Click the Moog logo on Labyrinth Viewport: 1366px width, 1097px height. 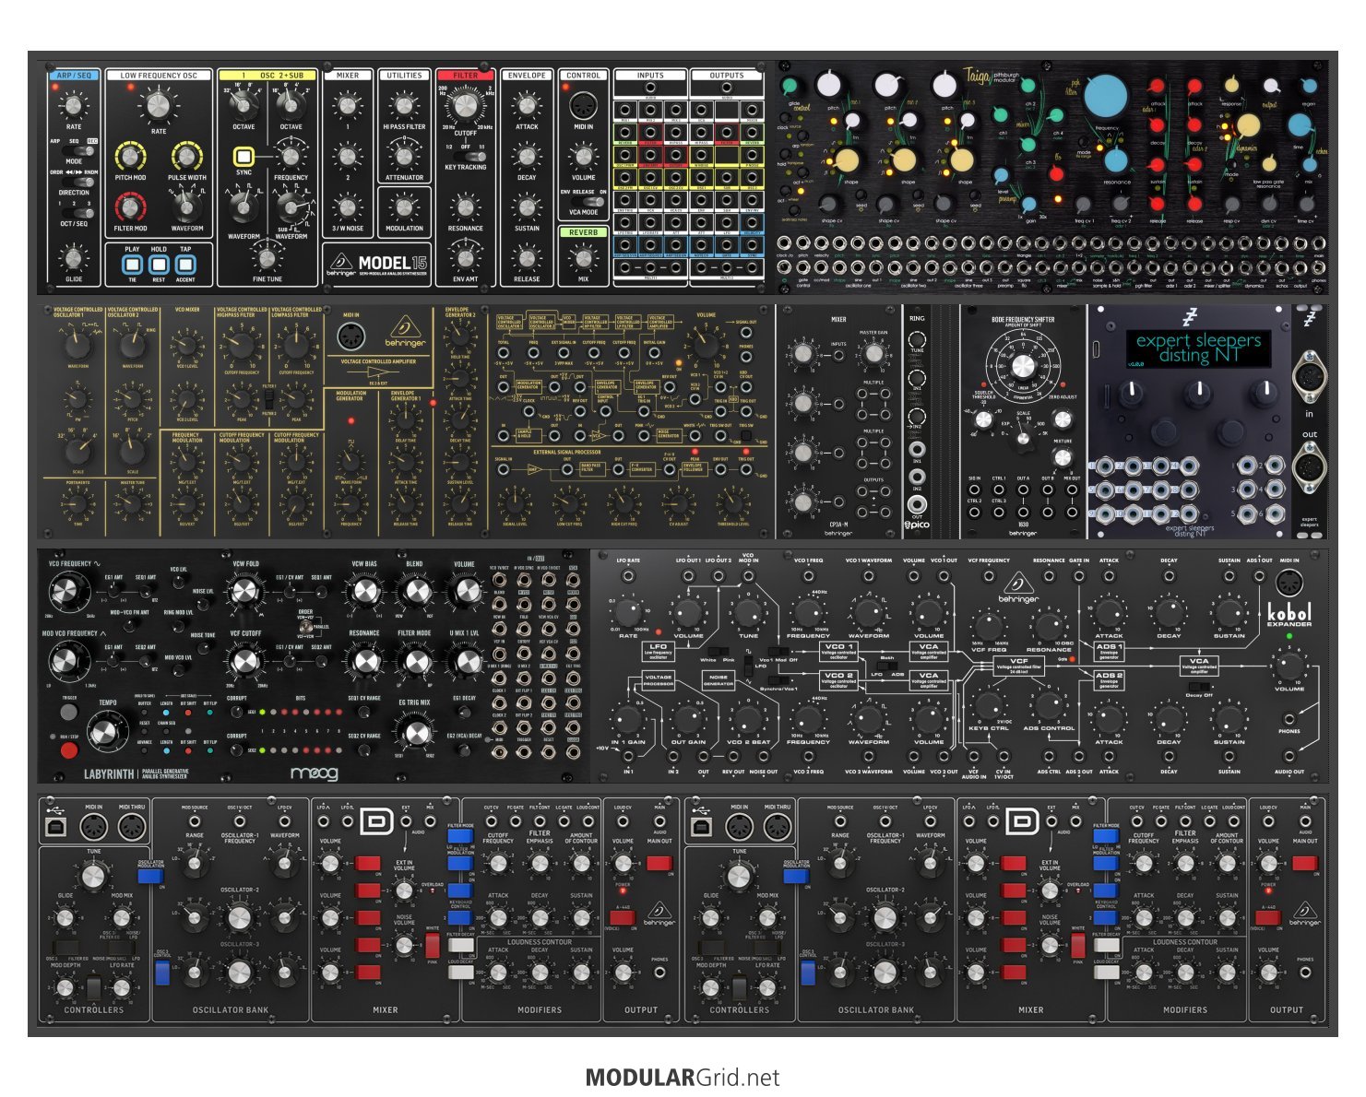tap(314, 773)
